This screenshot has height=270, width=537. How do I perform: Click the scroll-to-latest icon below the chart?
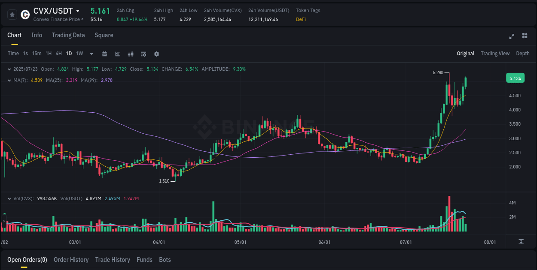coord(522,241)
